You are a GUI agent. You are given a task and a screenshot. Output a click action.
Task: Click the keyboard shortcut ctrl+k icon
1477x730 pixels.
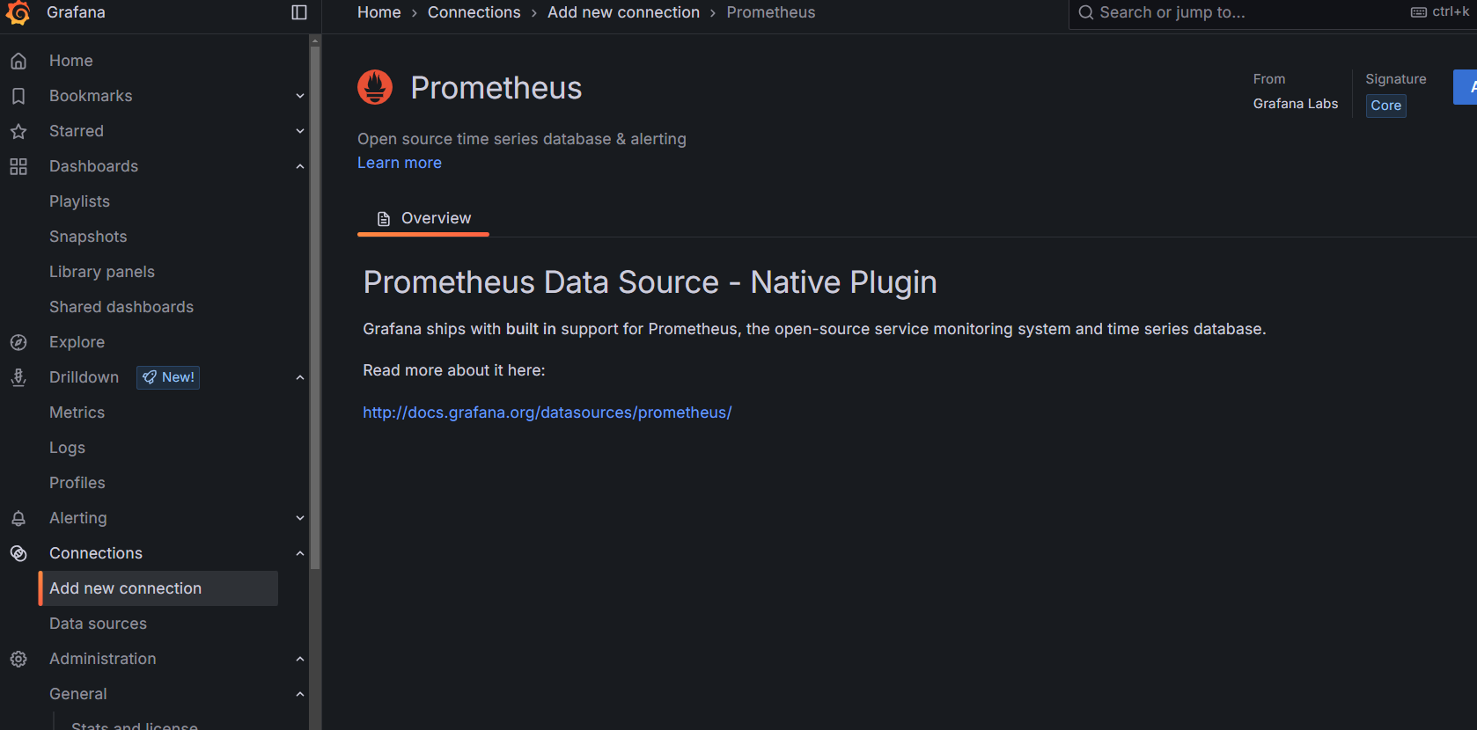click(x=1419, y=12)
